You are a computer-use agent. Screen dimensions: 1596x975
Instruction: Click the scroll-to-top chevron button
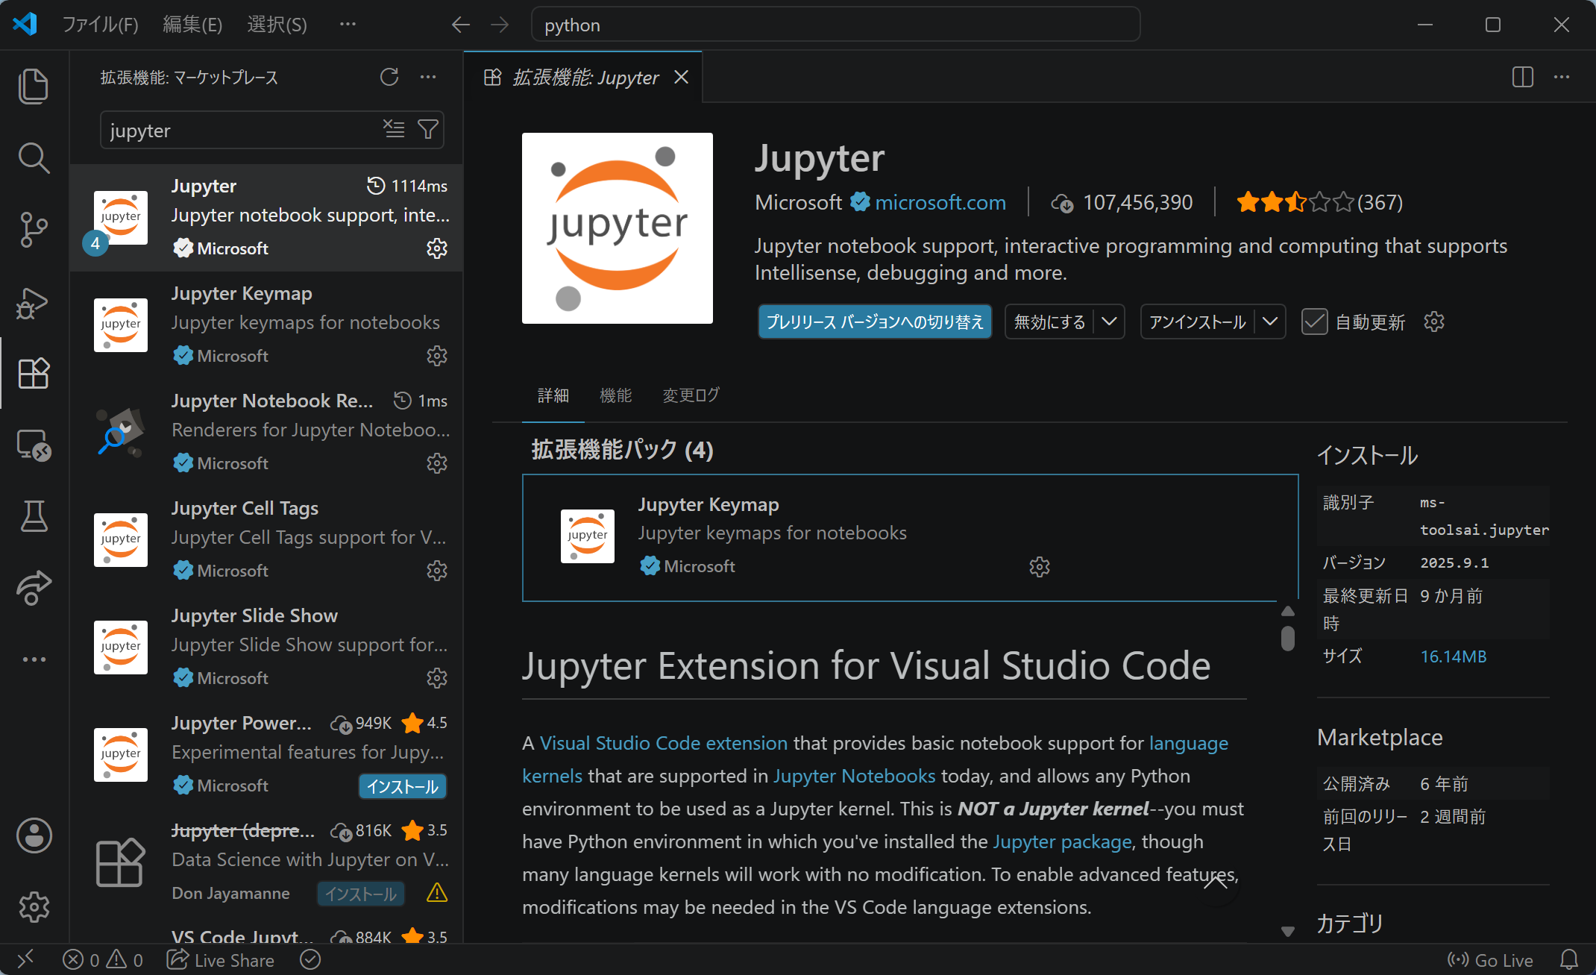tap(1215, 883)
